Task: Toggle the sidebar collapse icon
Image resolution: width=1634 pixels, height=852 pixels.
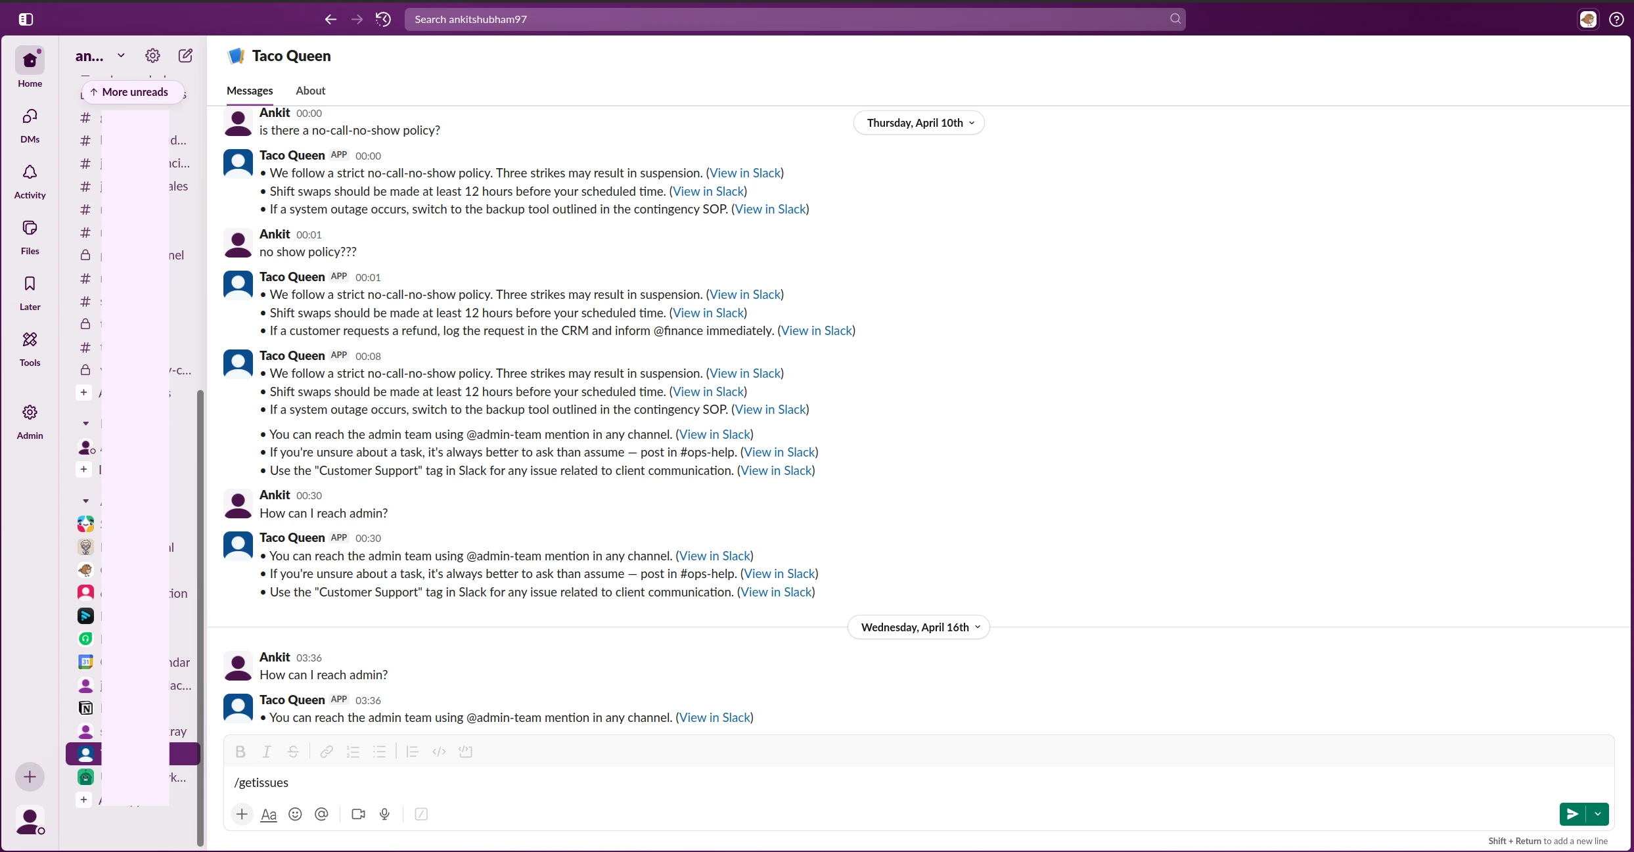Action: click(26, 19)
